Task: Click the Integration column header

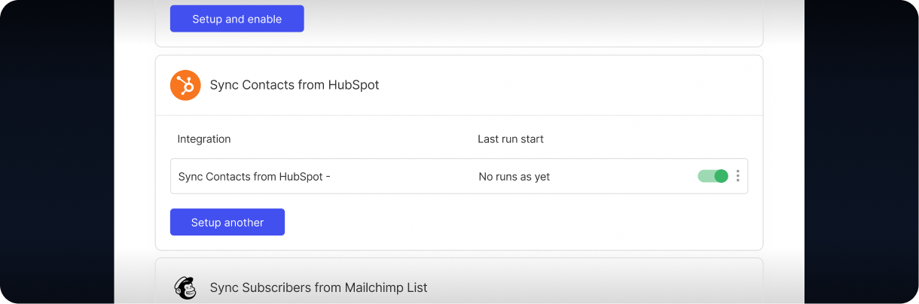Action: tap(204, 139)
